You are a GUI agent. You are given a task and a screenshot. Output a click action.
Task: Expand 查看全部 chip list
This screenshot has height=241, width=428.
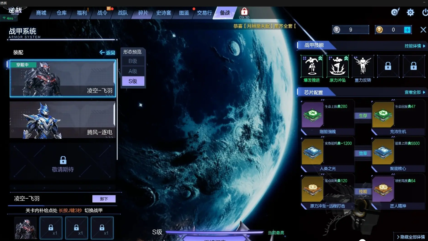coord(415,92)
